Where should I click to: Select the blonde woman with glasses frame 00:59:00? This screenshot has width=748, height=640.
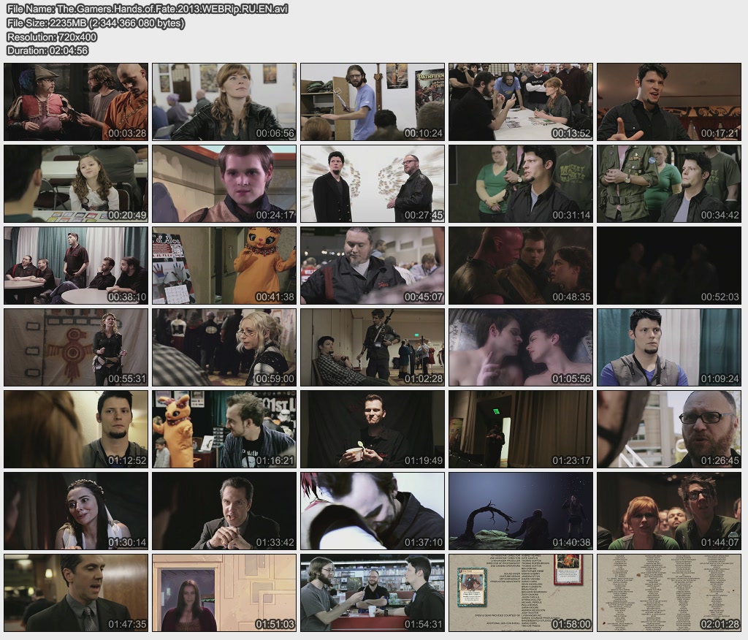click(x=224, y=347)
